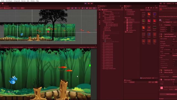The height and width of the screenshot is (100, 177).
Task: Select the Prefabs folder in Project
Action: (130, 22)
